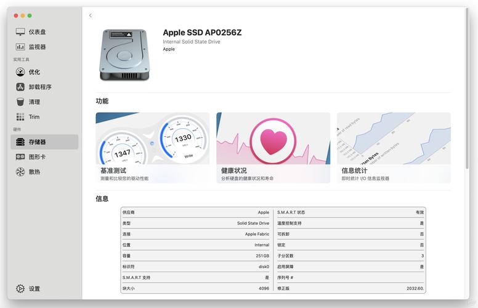Click the 修正版 2032.60. value

pos(415,288)
